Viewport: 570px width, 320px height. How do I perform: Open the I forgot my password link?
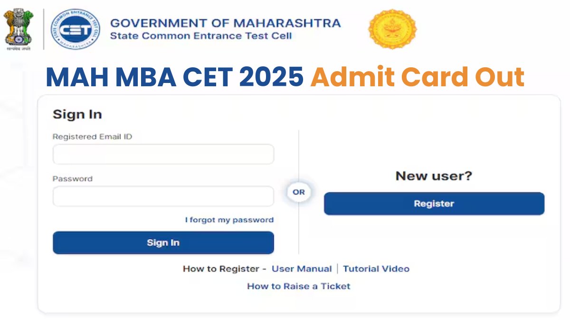[229, 220]
